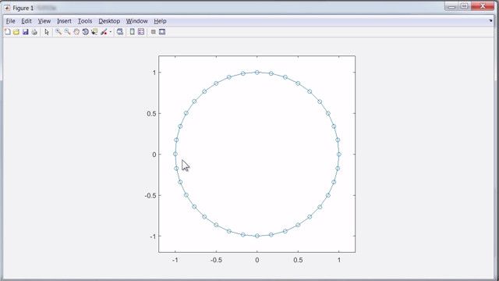This screenshot has height=281, width=499.
Task: Open the File menu
Action: [x=10, y=21]
